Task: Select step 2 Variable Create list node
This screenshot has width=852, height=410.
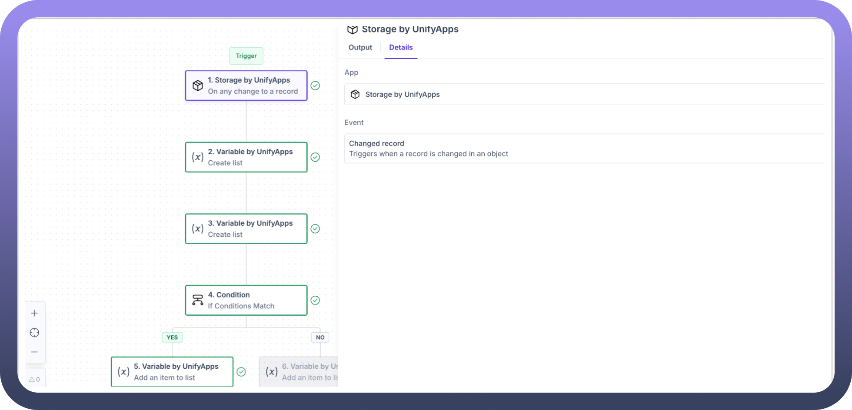Action: coord(246,157)
